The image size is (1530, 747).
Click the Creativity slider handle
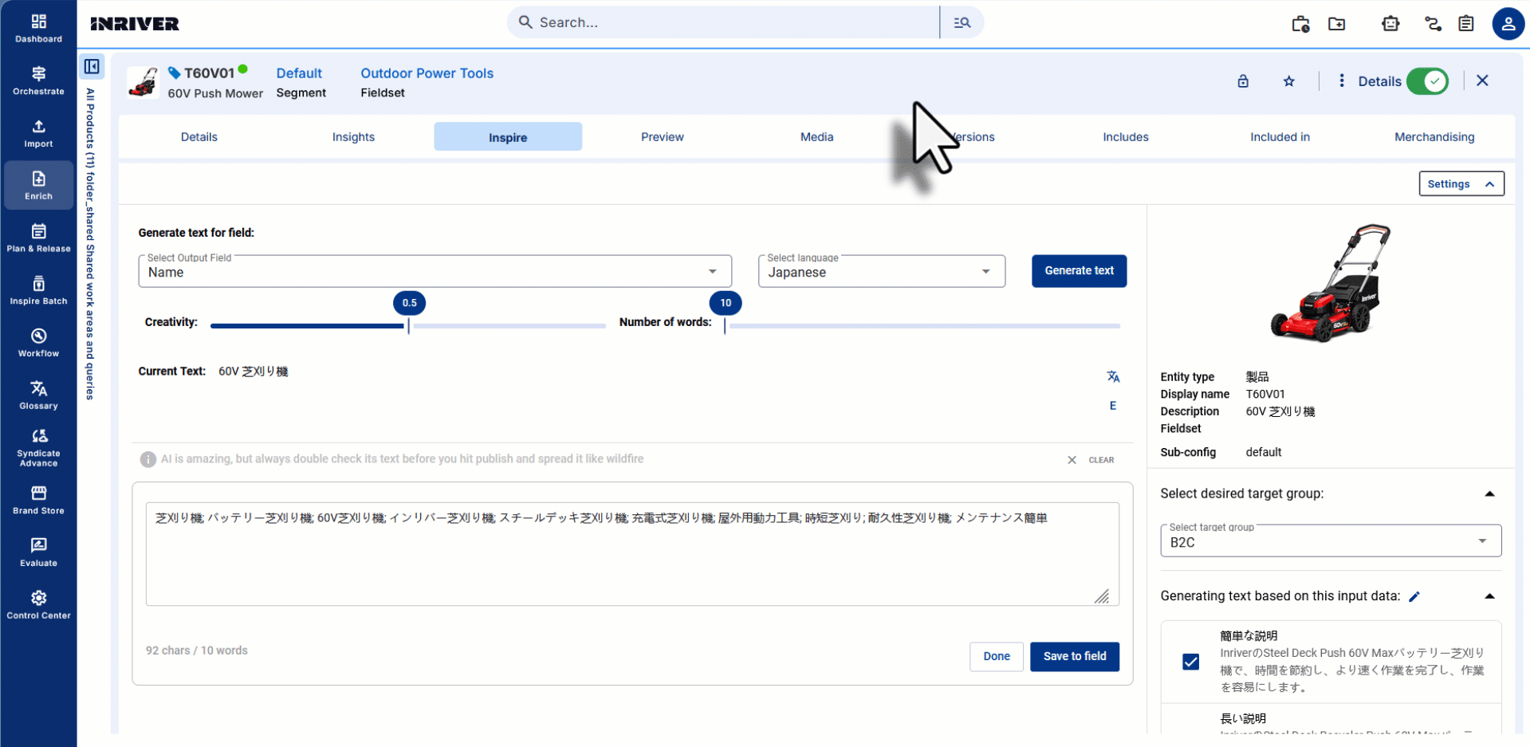tap(408, 325)
